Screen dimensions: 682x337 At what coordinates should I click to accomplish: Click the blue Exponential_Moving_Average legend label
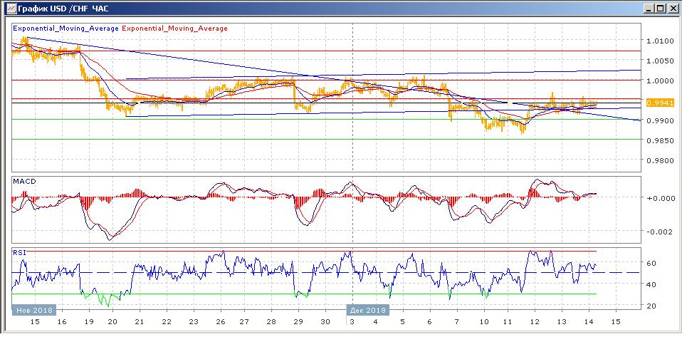pos(65,28)
